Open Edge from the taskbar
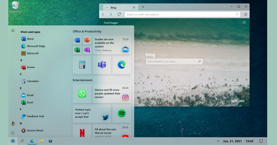The image size is (277, 145). [x=32, y=141]
